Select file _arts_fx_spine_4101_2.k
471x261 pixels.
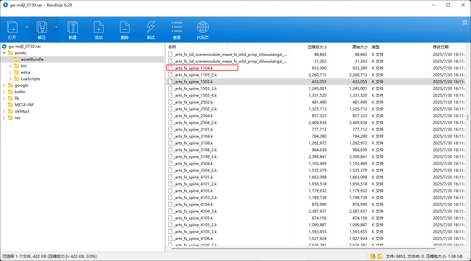coord(195,184)
